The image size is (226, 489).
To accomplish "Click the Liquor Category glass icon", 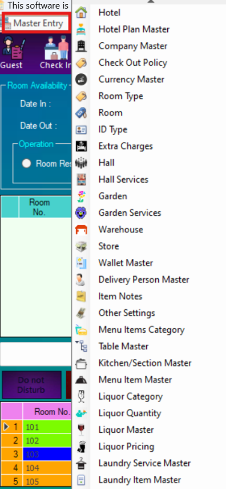I will click(81, 396).
